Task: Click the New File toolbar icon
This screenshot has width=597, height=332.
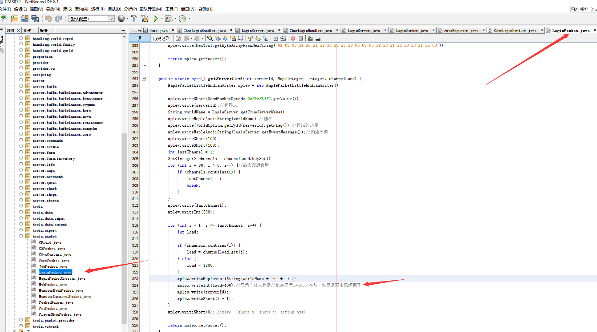Action: pos(5,19)
